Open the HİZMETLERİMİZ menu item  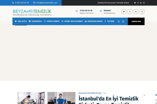pyautogui.click(x=52, y=21)
